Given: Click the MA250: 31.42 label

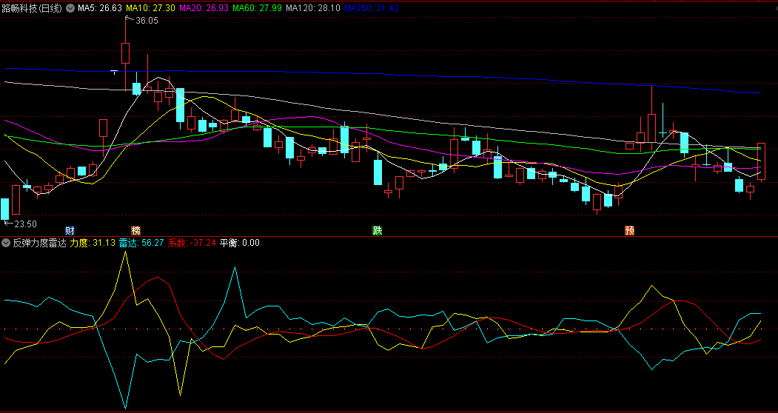Looking at the screenshot, I should point(372,8).
